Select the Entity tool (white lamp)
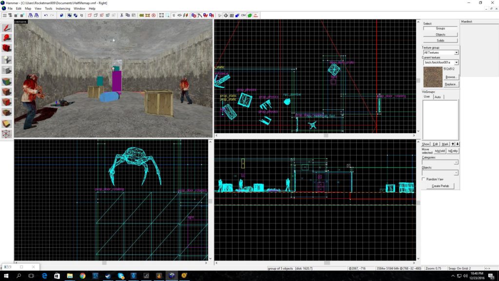The image size is (499, 281). coord(7,60)
